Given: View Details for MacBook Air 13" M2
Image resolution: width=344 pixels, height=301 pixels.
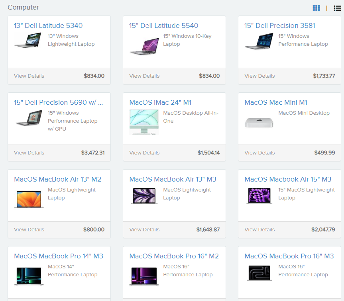Looking at the screenshot, I should tap(29, 230).
